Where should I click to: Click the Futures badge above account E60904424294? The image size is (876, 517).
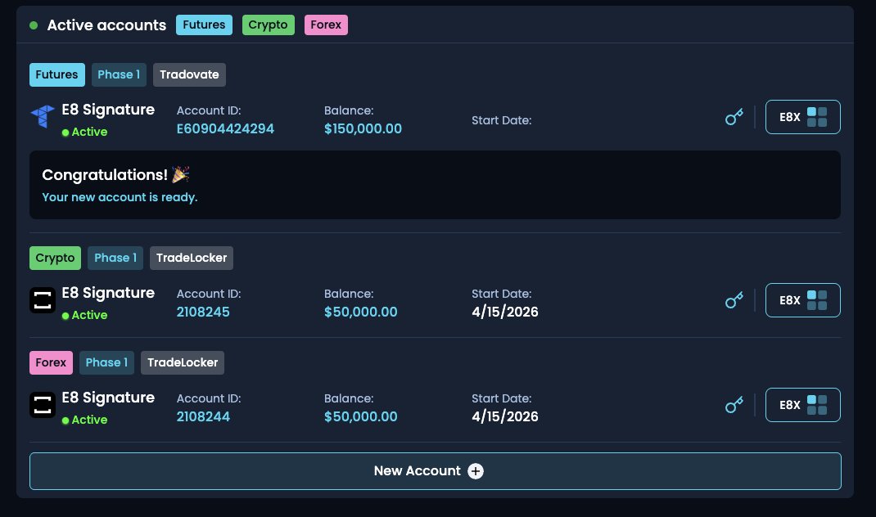[x=57, y=74]
